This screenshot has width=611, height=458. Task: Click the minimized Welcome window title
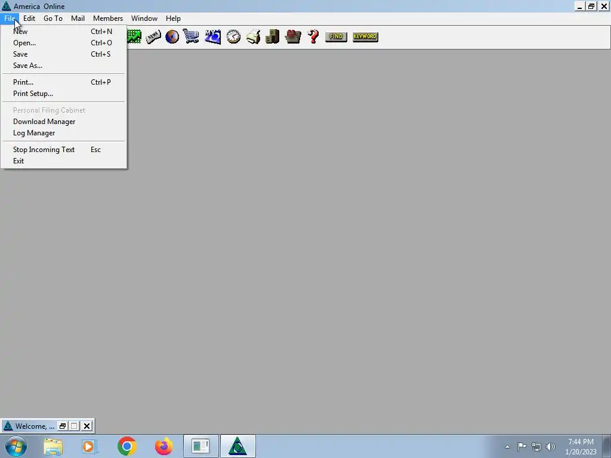[35, 426]
